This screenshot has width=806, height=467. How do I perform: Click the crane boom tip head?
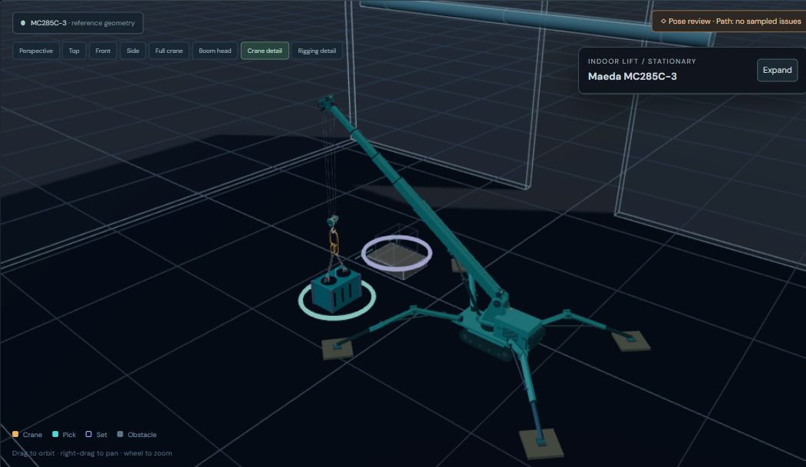click(326, 101)
